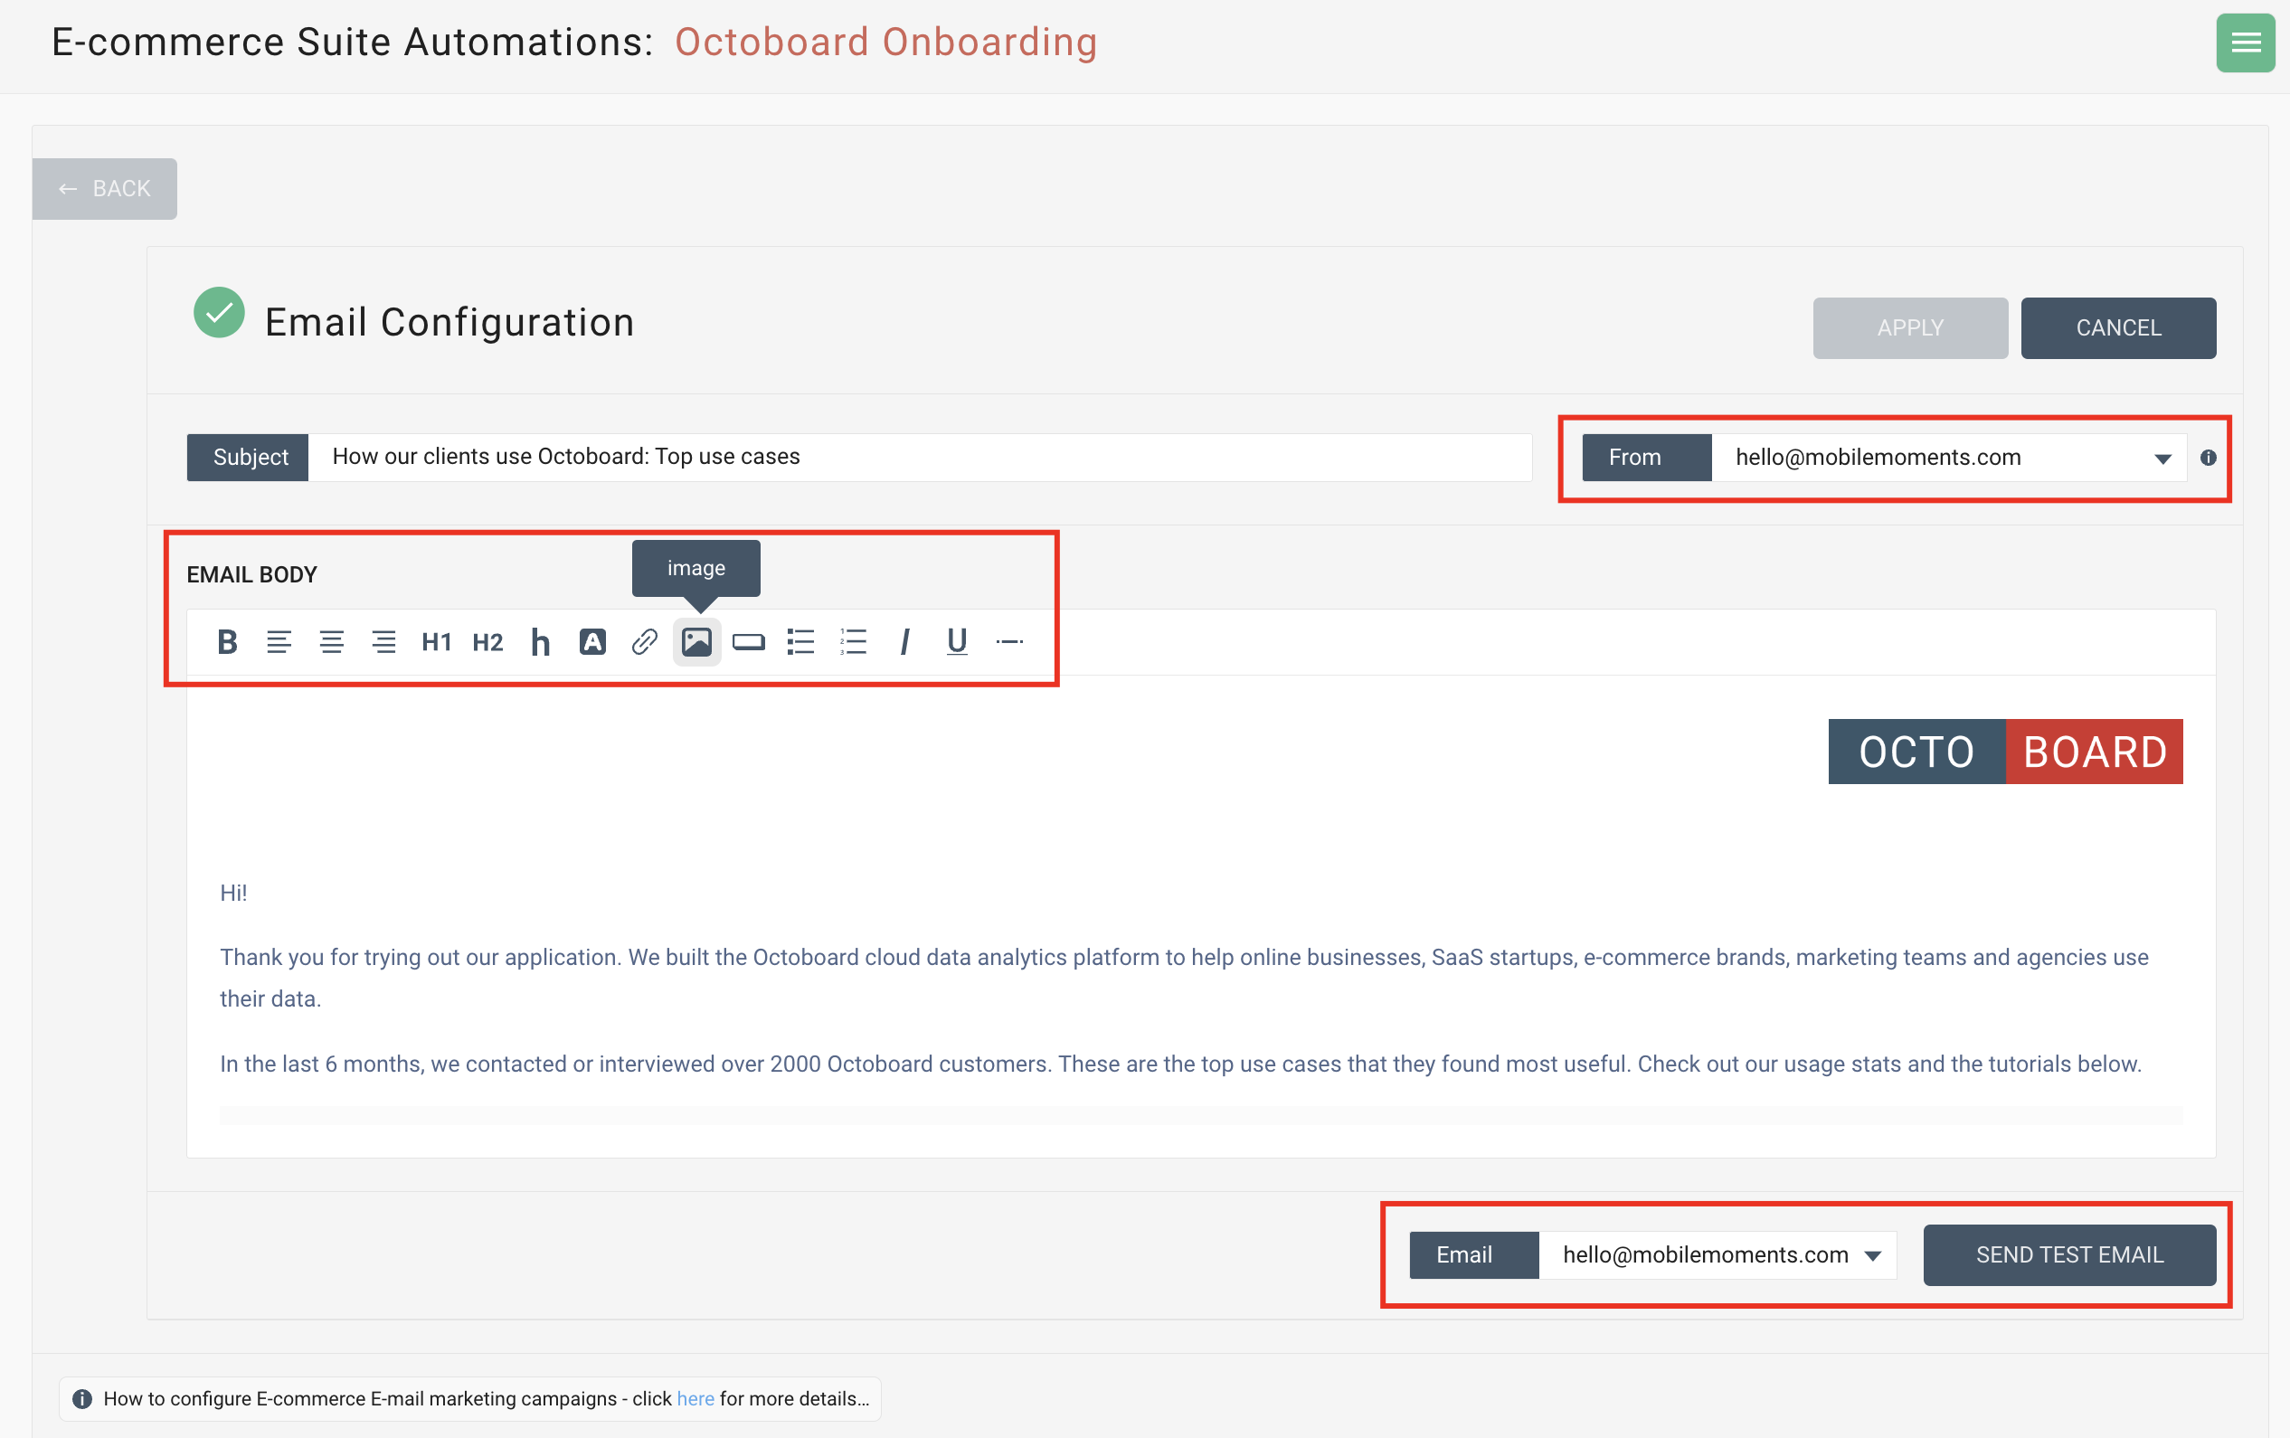Select H1 heading format
The image size is (2290, 1438).
click(x=434, y=641)
